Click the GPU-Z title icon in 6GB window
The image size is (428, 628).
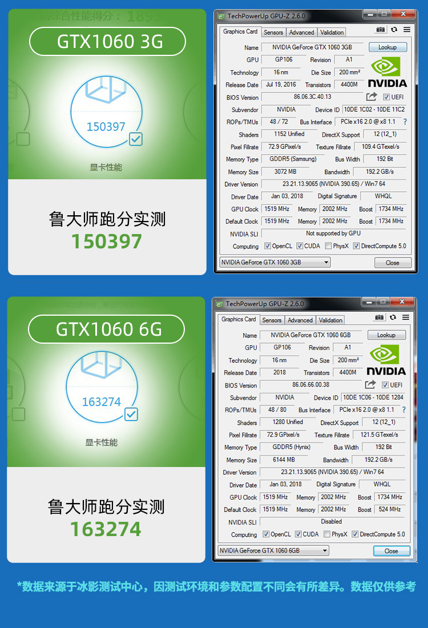tap(219, 304)
